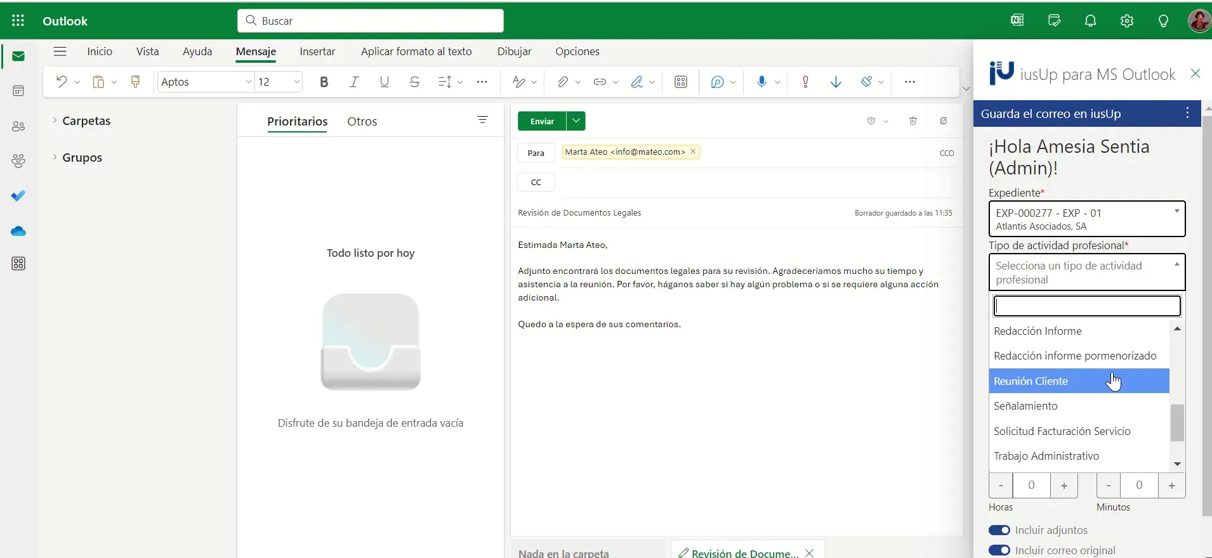Screen dimensions: 1212x558
Task: Click the activity list scrollbar thumb
Action: 1177,423
